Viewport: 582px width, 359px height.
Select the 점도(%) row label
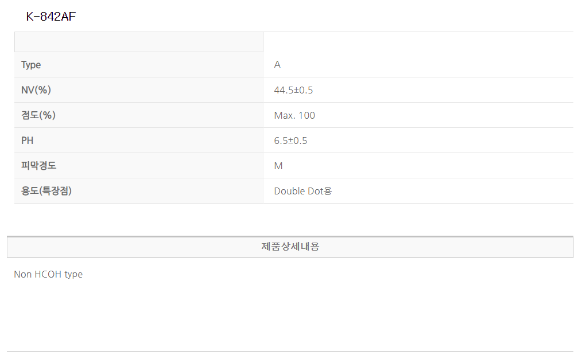[x=38, y=115]
